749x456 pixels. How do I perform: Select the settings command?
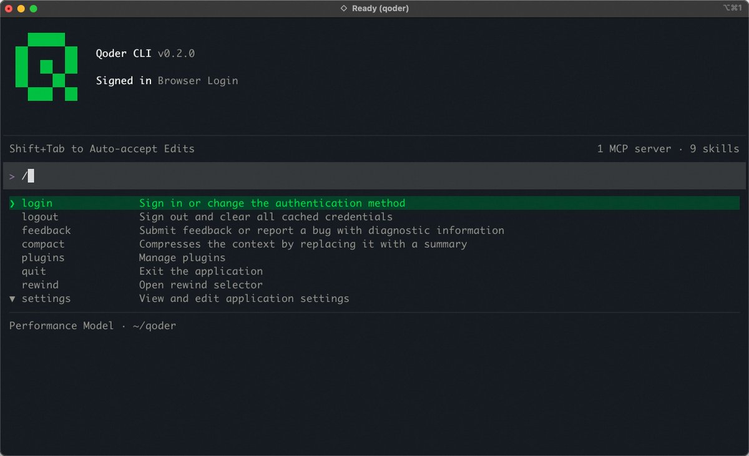tap(46, 299)
